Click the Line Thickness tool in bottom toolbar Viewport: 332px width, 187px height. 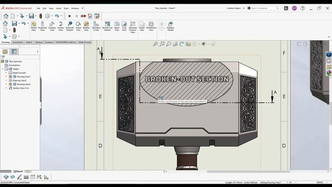point(26,177)
